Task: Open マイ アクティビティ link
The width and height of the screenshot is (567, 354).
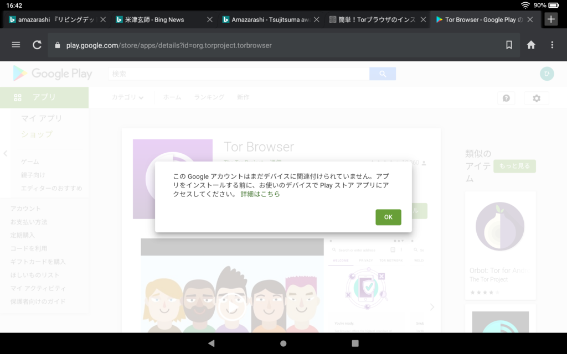Action: [38, 288]
